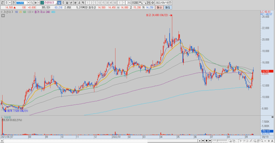The width and height of the screenshot is (275, 143).
Task: Click the 2022/09/19 date field
Action: (x=162, y=3)
